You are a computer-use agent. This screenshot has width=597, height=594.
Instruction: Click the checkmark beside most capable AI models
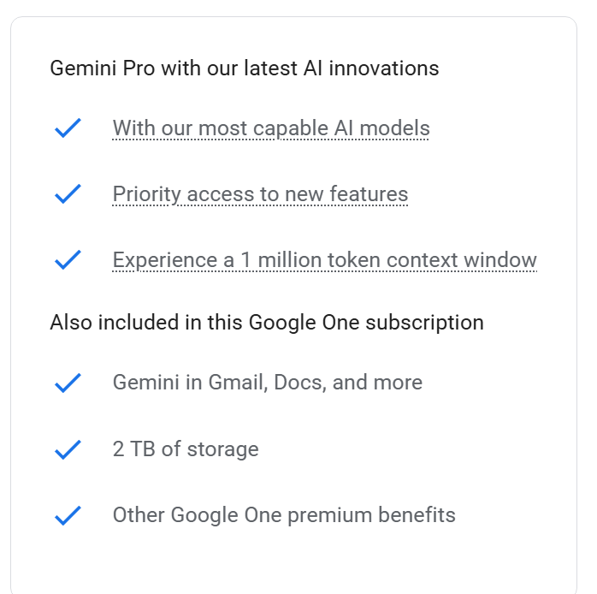(68, 128)
